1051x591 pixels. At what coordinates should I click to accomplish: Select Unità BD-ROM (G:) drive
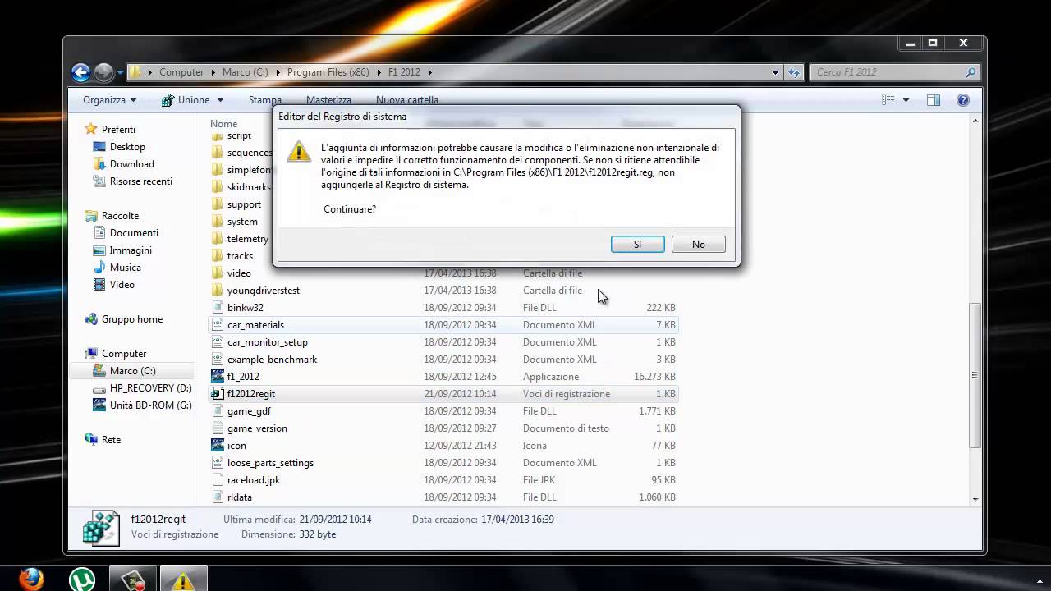tap(151, 405)
